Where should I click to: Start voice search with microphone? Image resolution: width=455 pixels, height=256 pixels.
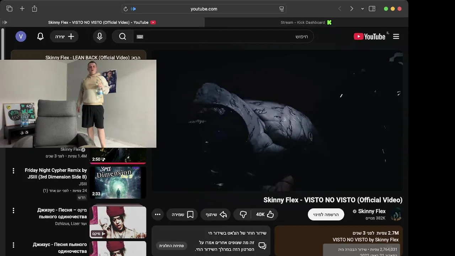(x=100, y=36)
